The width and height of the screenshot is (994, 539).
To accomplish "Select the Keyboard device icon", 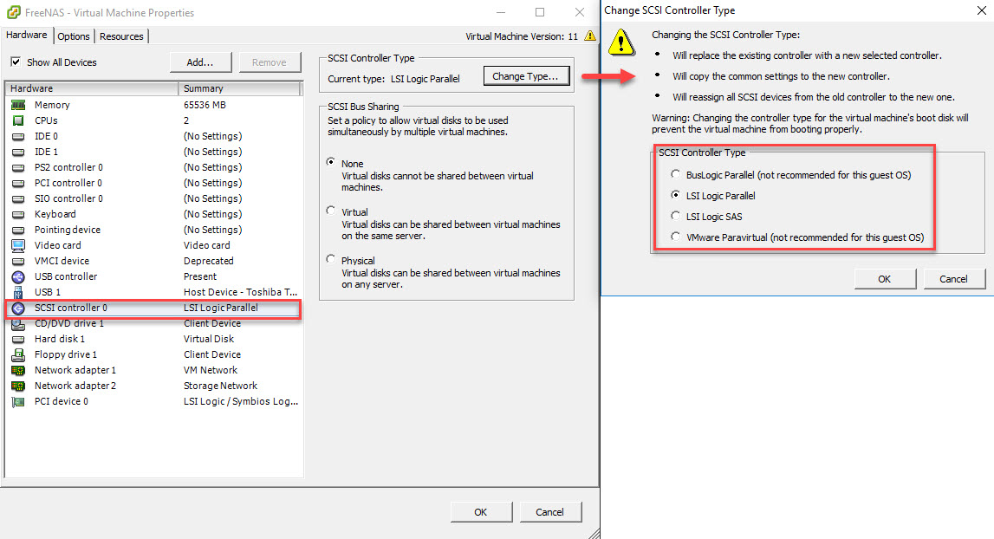I will [18, 214].
